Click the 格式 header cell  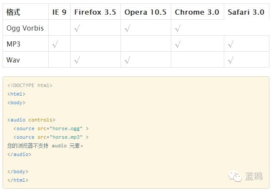(25, 12)
